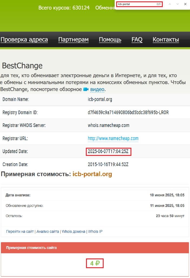Click the find-in-page search field

click(139, 4)
